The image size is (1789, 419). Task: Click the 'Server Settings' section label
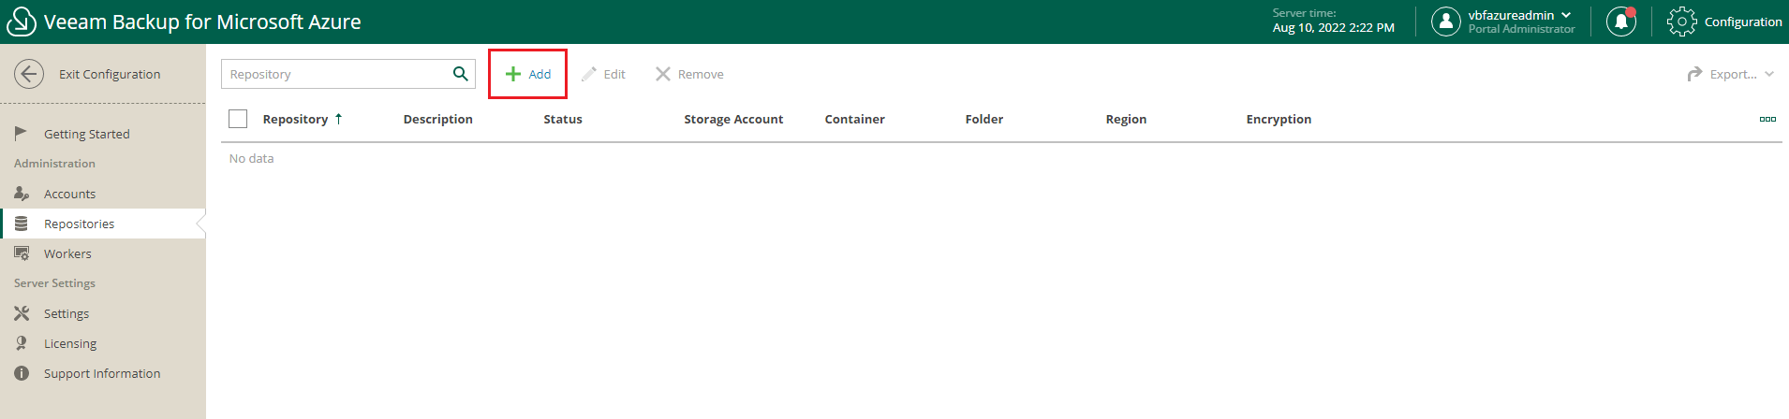point(54,283)
